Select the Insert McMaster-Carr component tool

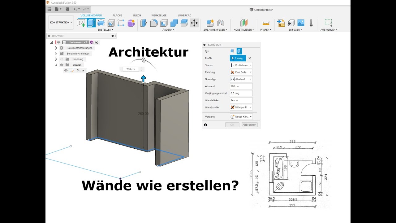pyautogui.click(x=311, y=23)
